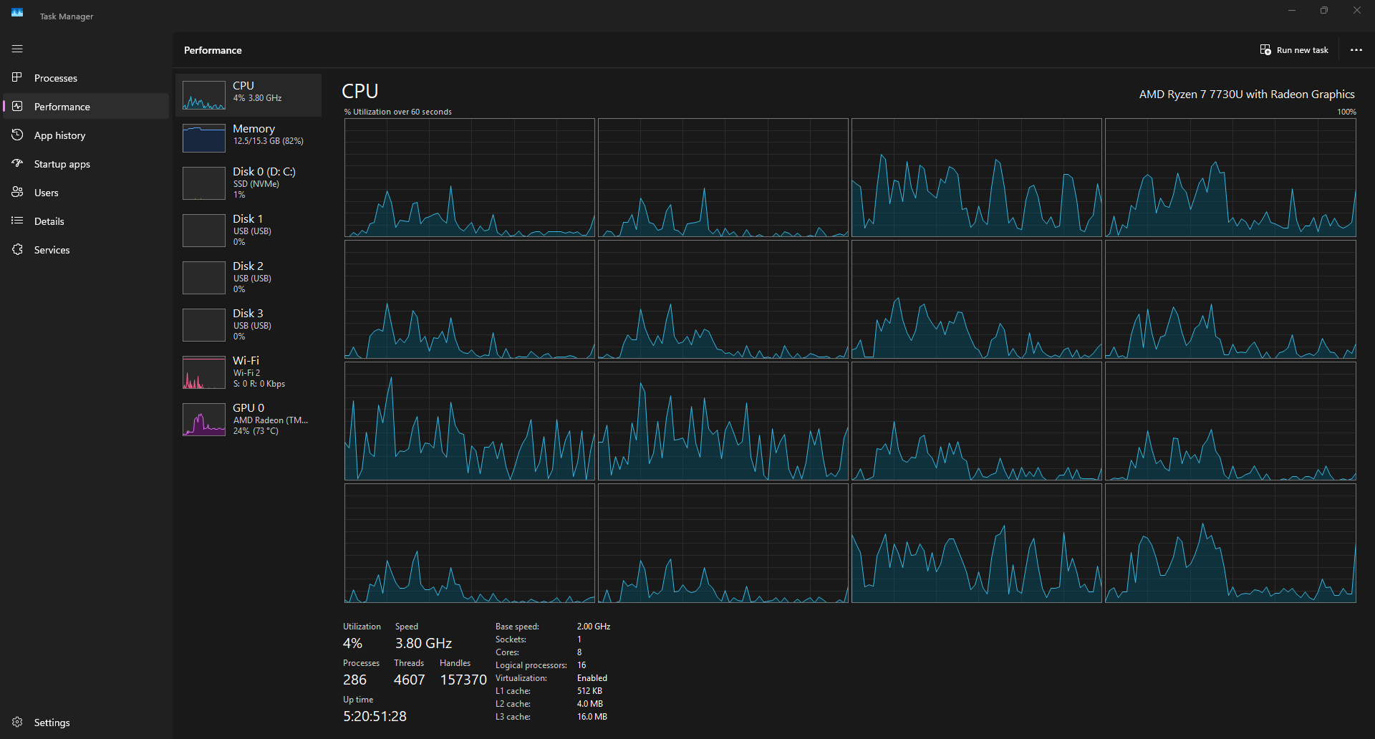Click the 4607 threads count
The image size is (1375, 739).
point(410,680)
